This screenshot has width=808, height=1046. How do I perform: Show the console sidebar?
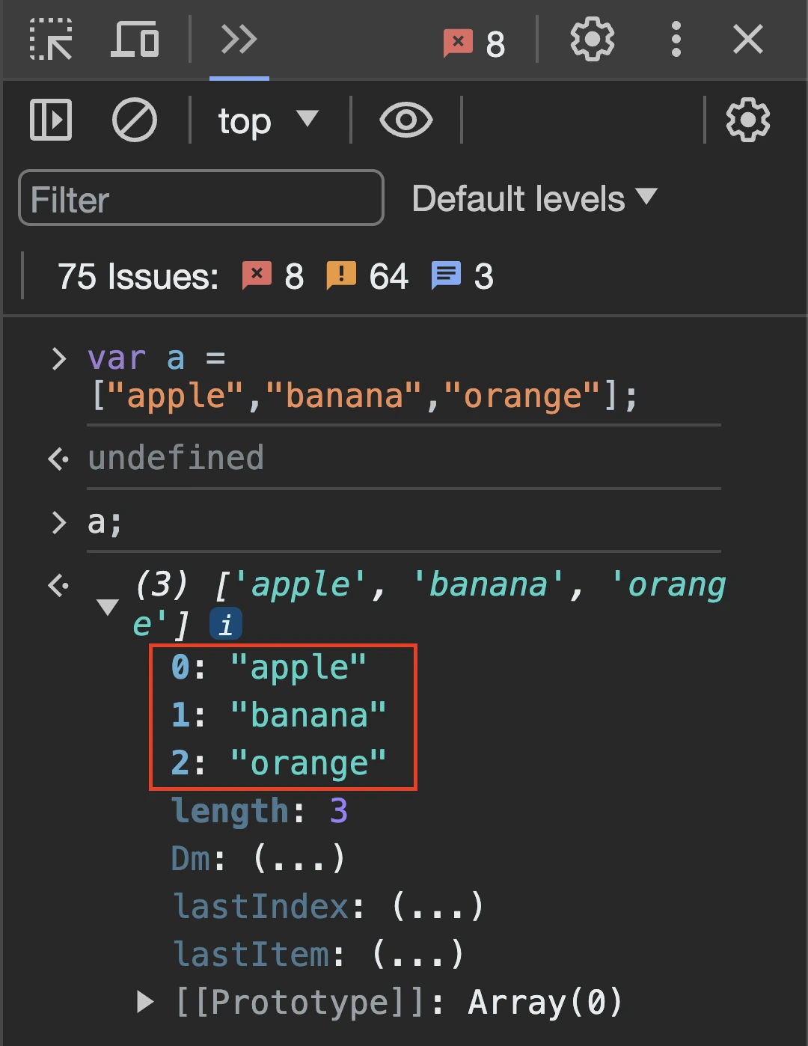click(x=51, y=120)
